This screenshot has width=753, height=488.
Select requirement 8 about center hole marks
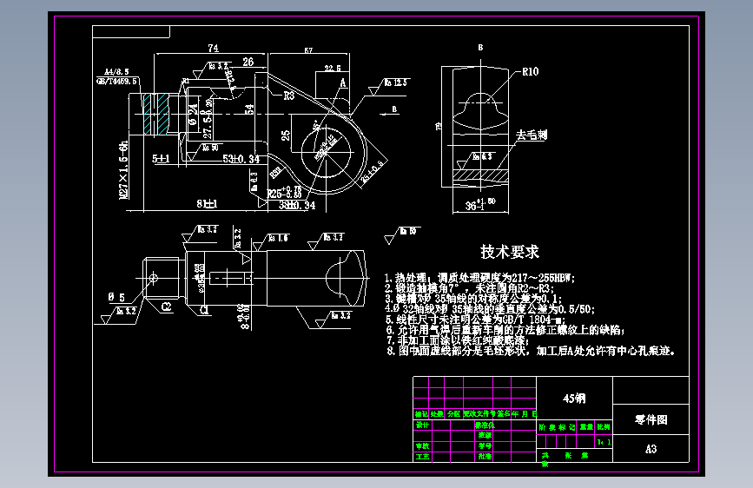click(x=532, y=351)
